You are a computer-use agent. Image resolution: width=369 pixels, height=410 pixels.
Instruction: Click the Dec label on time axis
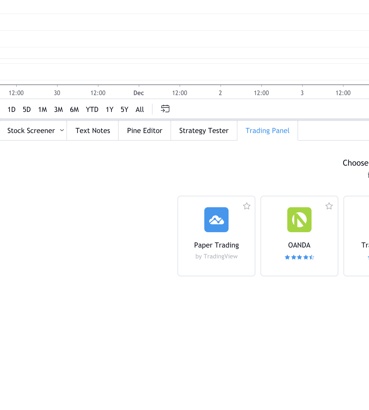click(139, 93)
